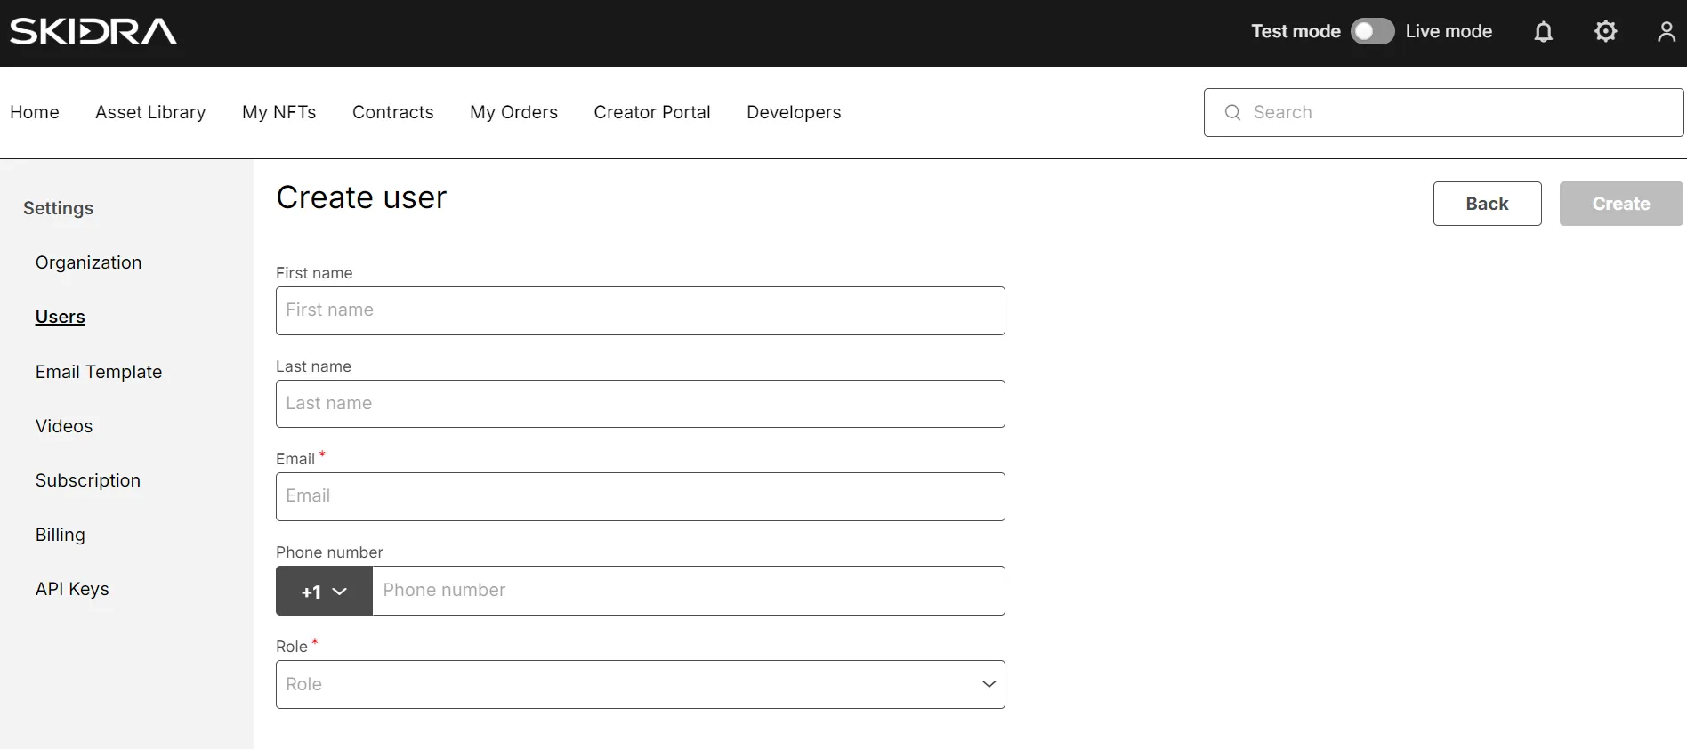This screenshot has height=749, width=1687.
Task: Expand the Role dropdown
Action: click(x=641, y=684)
